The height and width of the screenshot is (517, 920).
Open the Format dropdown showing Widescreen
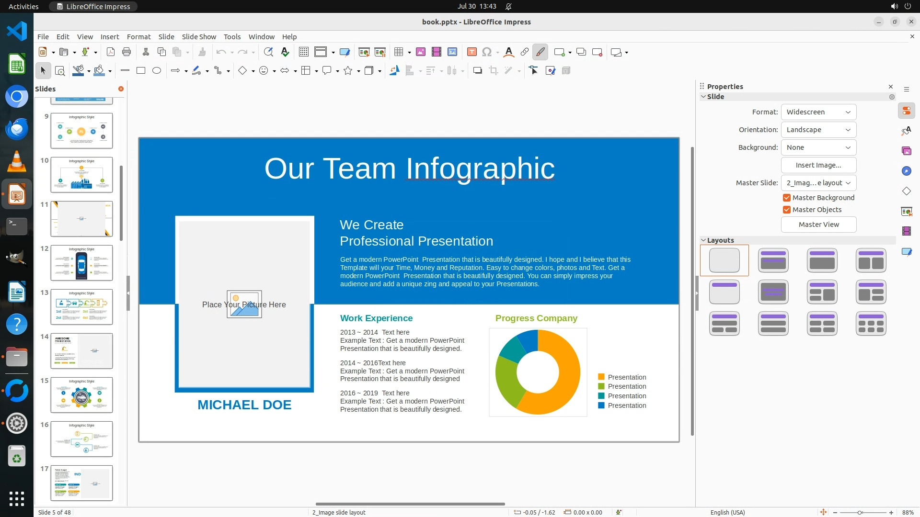(818, 112)
